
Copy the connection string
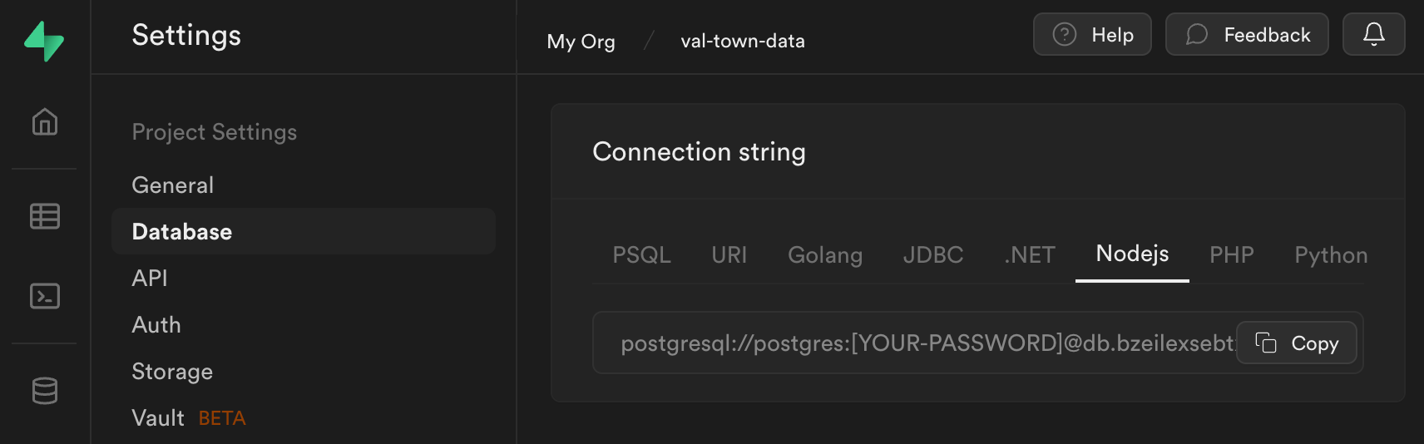click(1297, 343)
